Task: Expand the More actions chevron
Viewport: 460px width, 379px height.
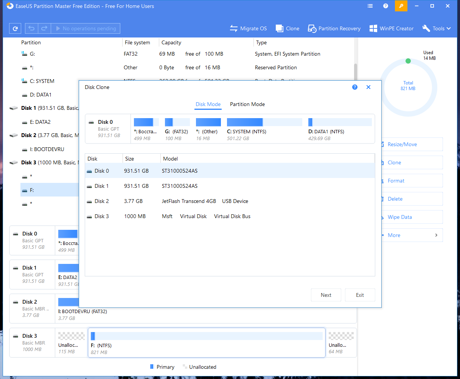Action: pos(436,235)
